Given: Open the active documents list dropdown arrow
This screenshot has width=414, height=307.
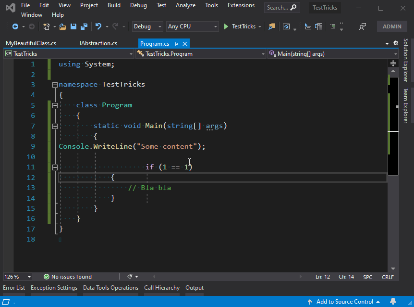Looking at the screenshot, I should point(387,43).
